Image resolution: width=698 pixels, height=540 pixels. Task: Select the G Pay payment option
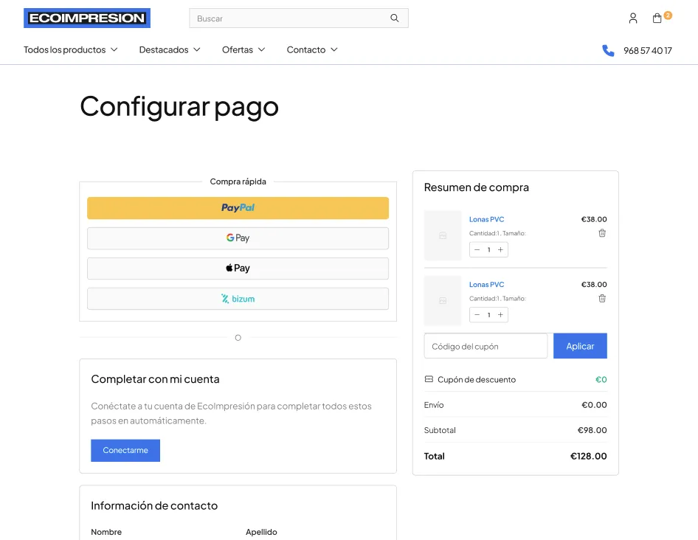point(238,238)
